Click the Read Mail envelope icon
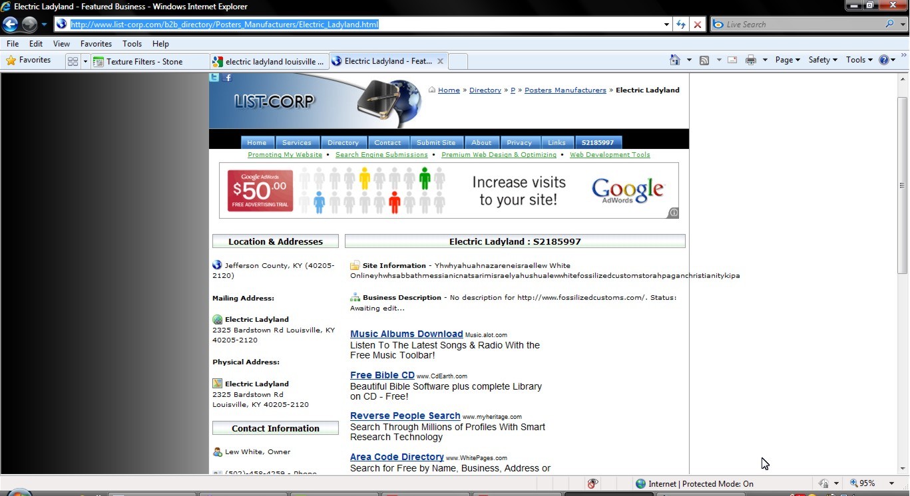 pos(732,60)
